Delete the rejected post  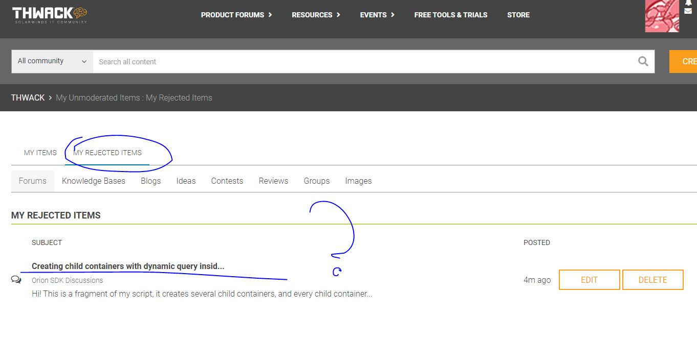coord(653,280)
